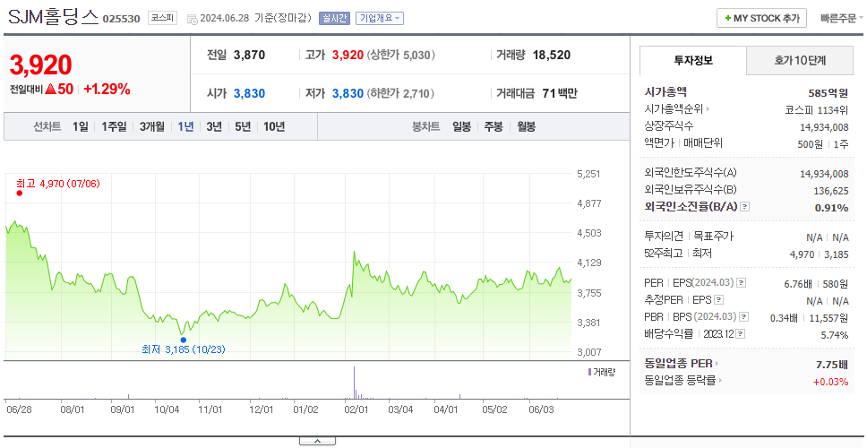Select the 5년 line chart period
Screen dimensions: 867x448
click(x=243, y=126)
